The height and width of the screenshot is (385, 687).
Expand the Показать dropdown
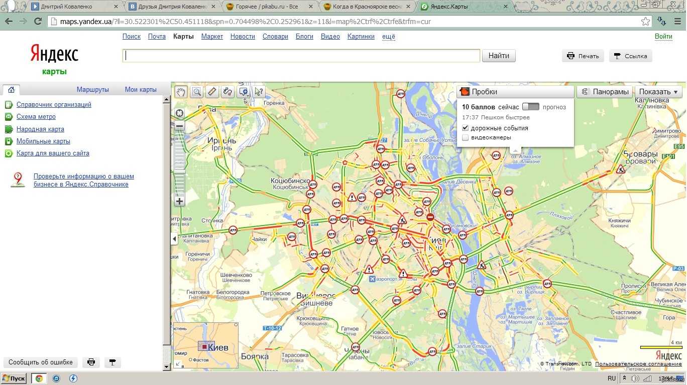658,92
